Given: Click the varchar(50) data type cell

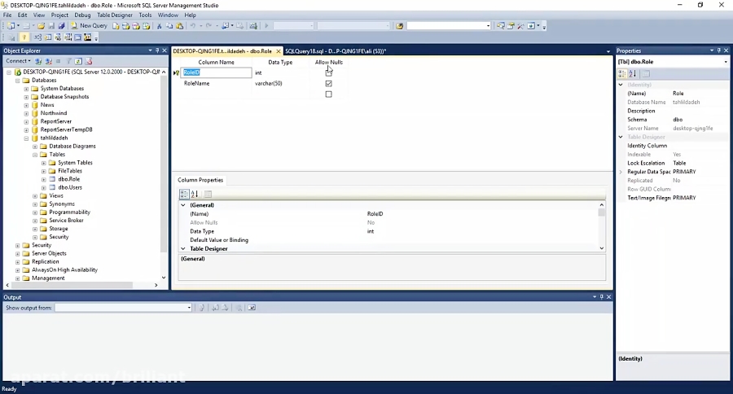Looking at the screenshot, I should point(280,84).
